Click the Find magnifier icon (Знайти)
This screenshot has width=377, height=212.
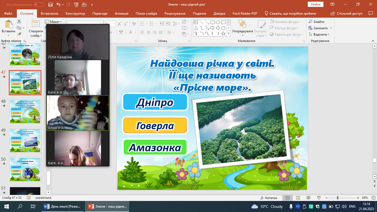pos(310,22)
